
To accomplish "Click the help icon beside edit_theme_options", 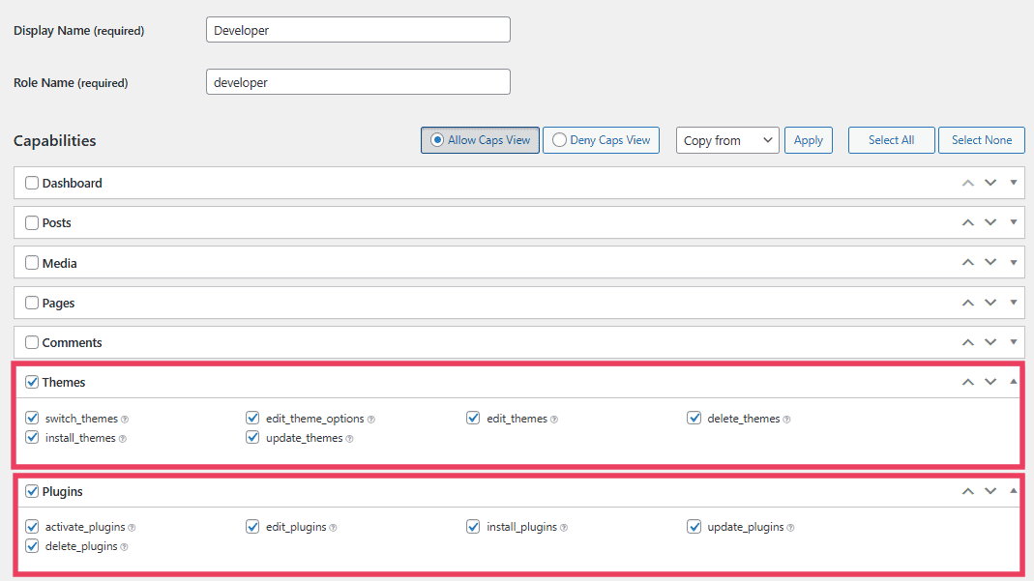I will [373, 418].
